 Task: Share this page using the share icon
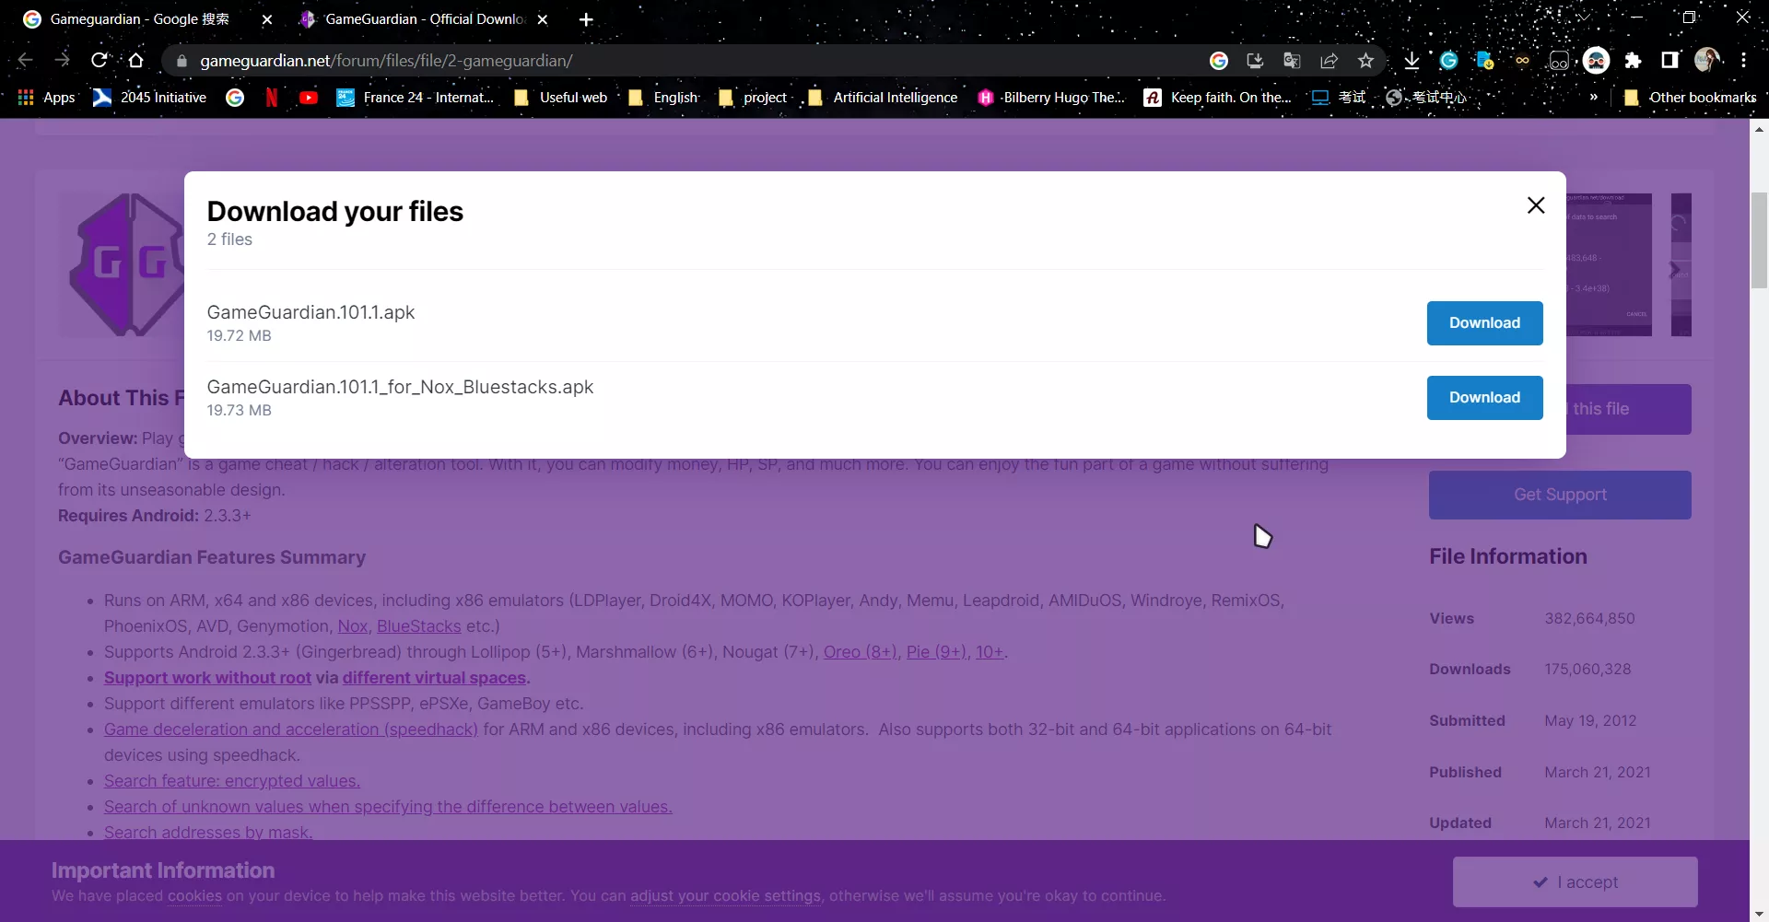1329,61
